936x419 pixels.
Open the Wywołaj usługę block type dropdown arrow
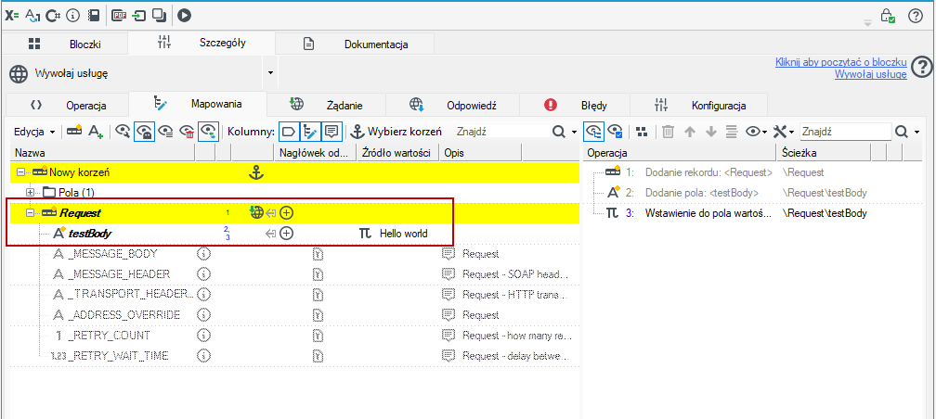(x=270, y=72)
